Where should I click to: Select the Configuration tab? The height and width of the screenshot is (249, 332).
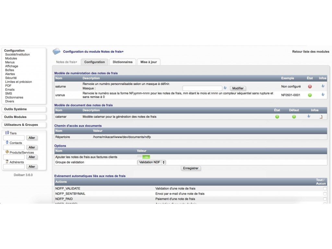[x=94, y=62]
